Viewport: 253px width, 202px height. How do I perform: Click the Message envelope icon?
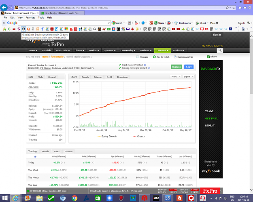[x=138, y=57]
